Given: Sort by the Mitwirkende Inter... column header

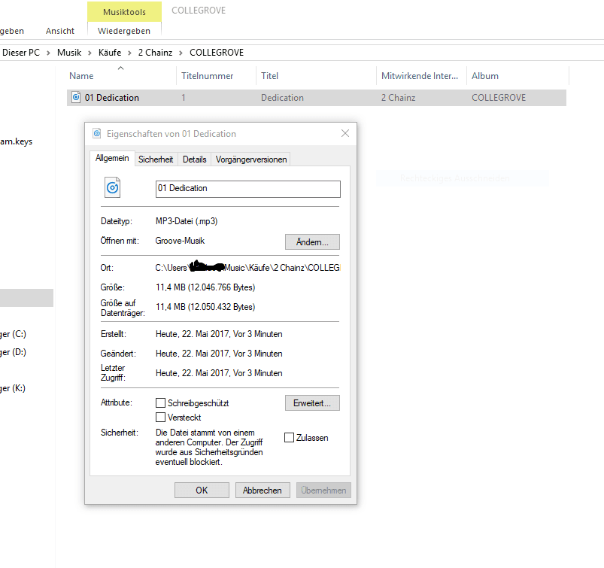Looking at the screenshot, I should (x=422, y=76).
